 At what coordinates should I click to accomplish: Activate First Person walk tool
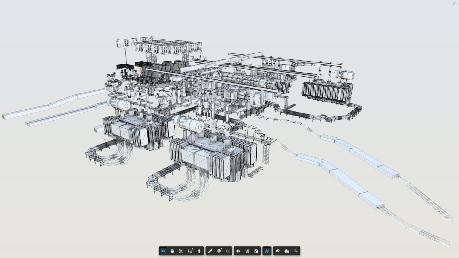[x=199, y=251]
